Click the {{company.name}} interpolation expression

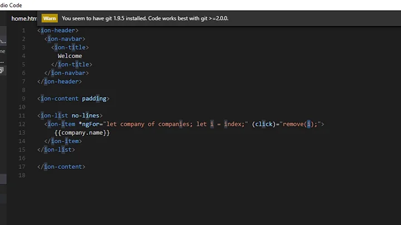(82, 133)
